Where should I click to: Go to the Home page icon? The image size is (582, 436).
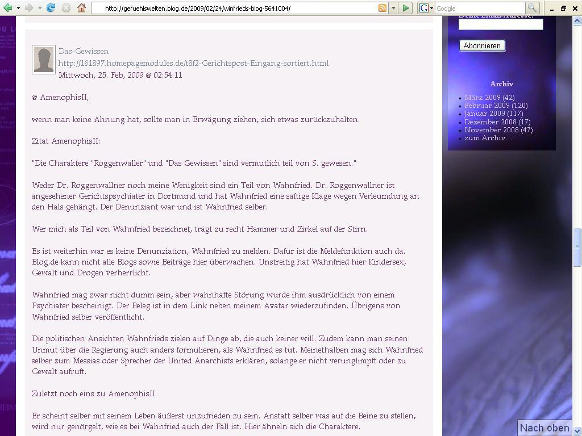pyautogui.click(x=81, y=8)
